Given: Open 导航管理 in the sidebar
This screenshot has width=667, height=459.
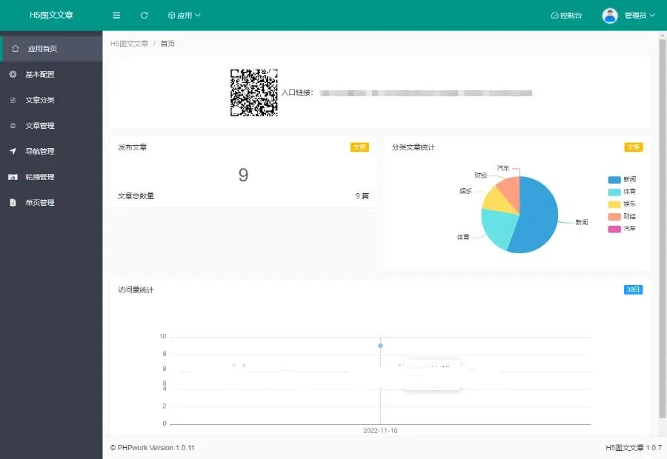Looking at the screenshot, I should (51, 151).
